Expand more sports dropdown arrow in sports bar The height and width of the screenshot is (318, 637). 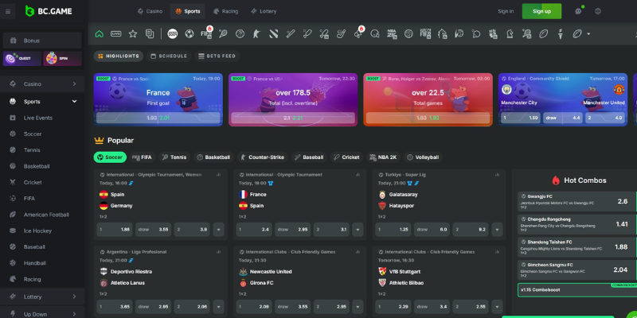(588, 33)
